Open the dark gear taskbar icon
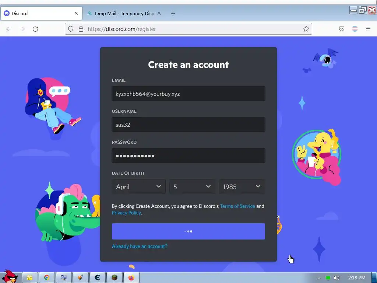377x283 pixels. point(97,278)
